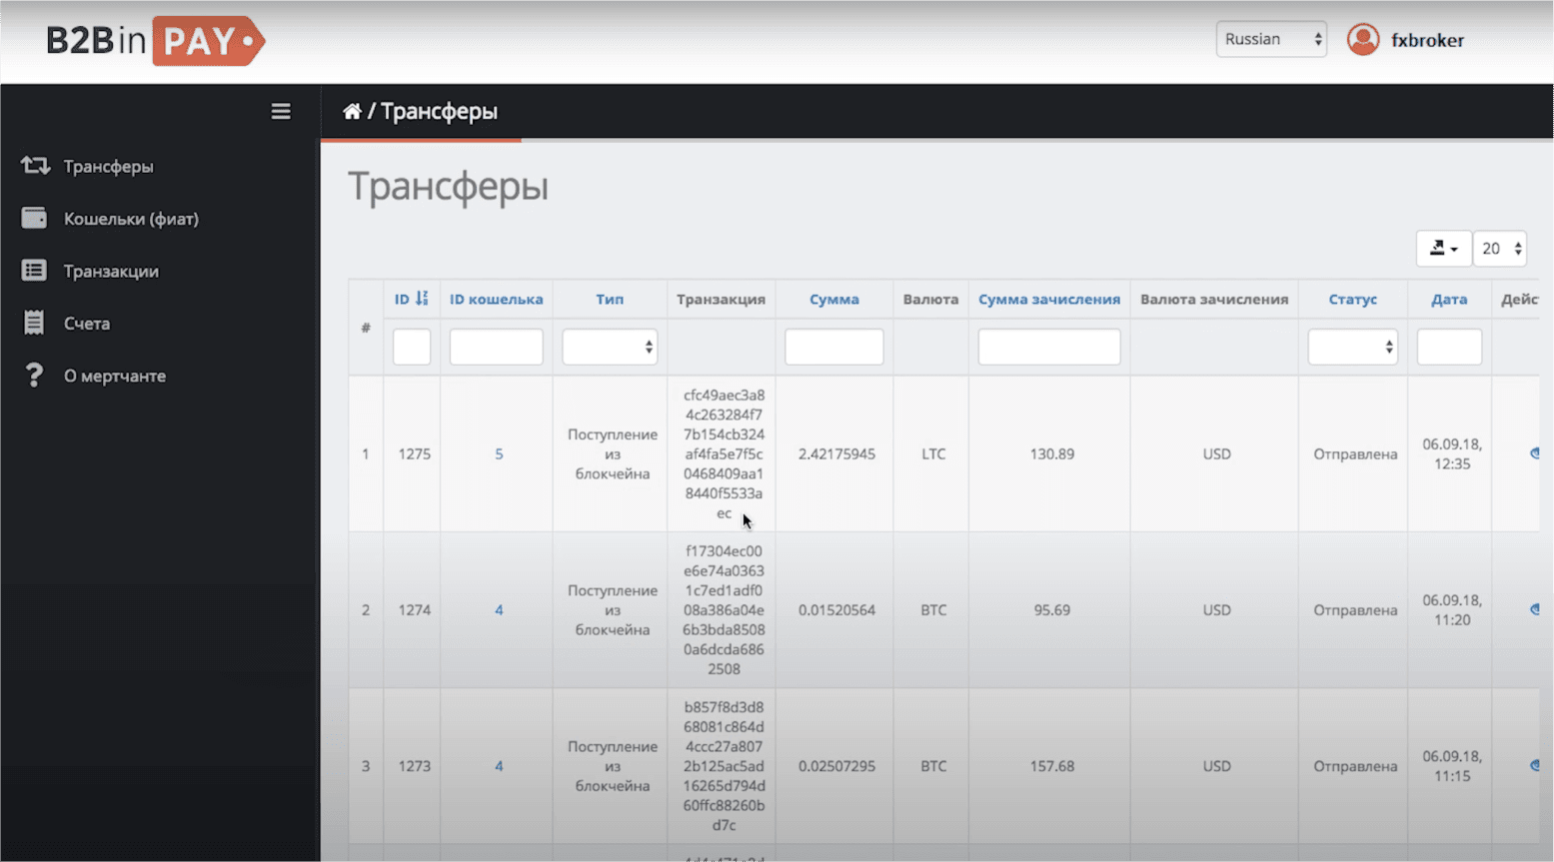The image size is (1554, 862).
Task: Click credited amount 157.68
Action: tap(1052, 766)
